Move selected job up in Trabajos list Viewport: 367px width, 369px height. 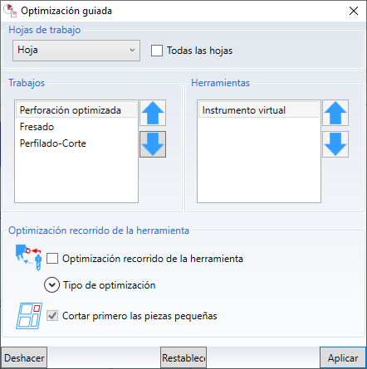(153, 113)
